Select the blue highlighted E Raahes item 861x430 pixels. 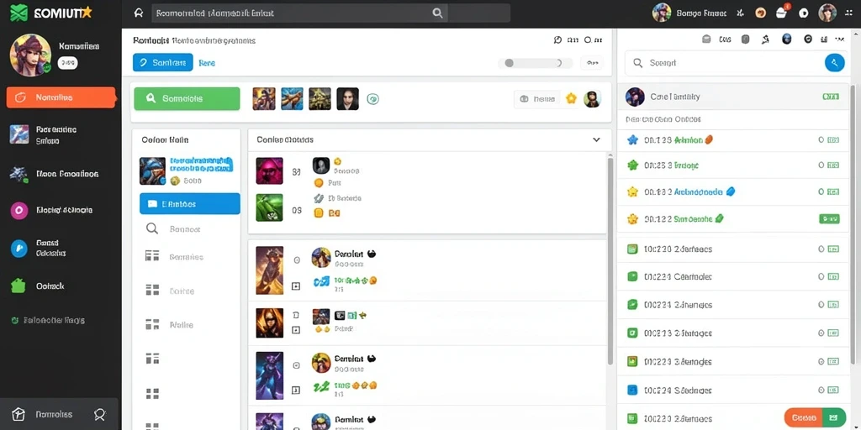(x=190, y=203)
